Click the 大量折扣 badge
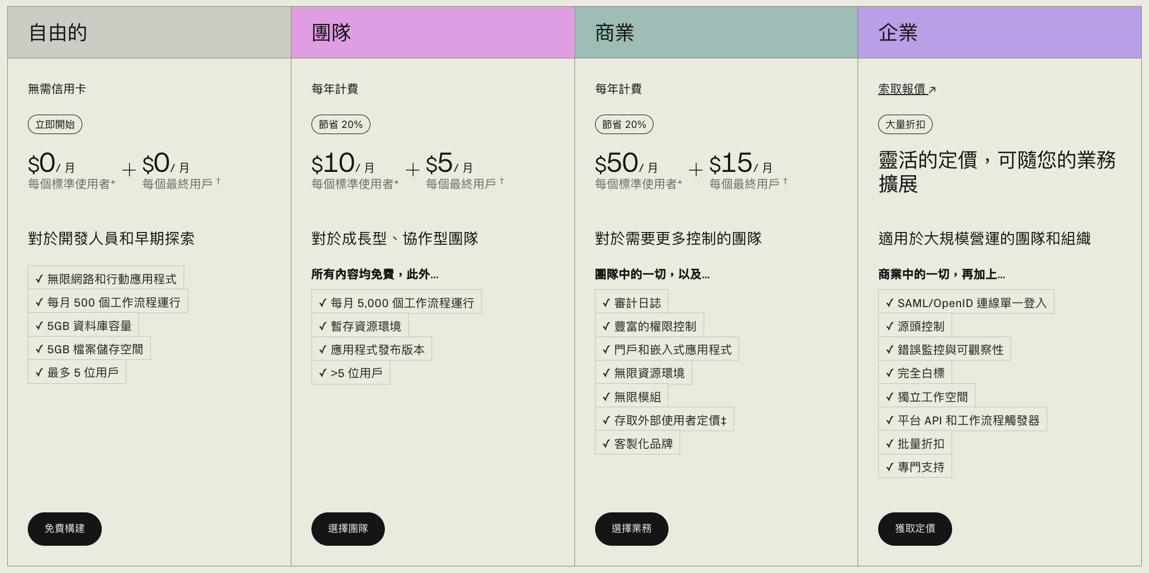The image size is (1149, 573). (905, 124)
